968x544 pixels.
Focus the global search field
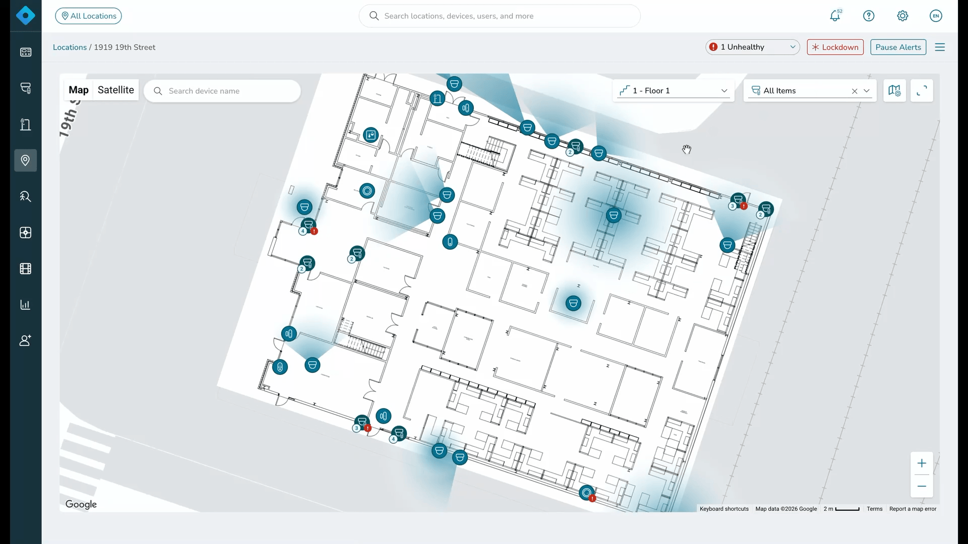pyautogui.click(x=500, y=16)
